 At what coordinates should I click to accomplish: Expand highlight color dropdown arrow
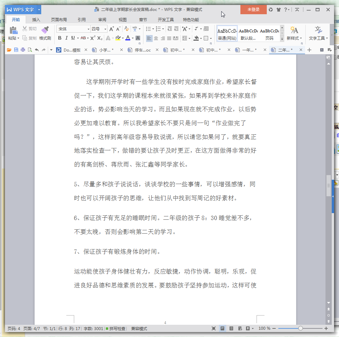click(x=123, y=38)
